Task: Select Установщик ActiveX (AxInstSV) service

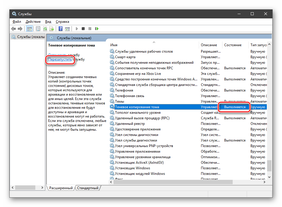Action: pyautogui.click(x=188, y=163)
